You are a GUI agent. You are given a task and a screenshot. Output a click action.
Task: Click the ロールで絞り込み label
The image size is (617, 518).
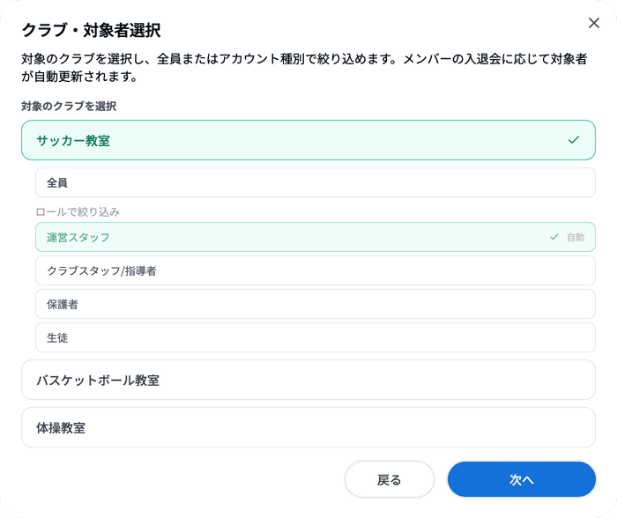(78, 212)
